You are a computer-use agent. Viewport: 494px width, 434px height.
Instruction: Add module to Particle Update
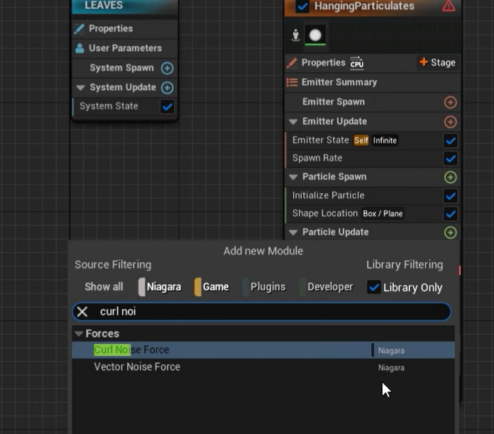click(x=450, y=232)
